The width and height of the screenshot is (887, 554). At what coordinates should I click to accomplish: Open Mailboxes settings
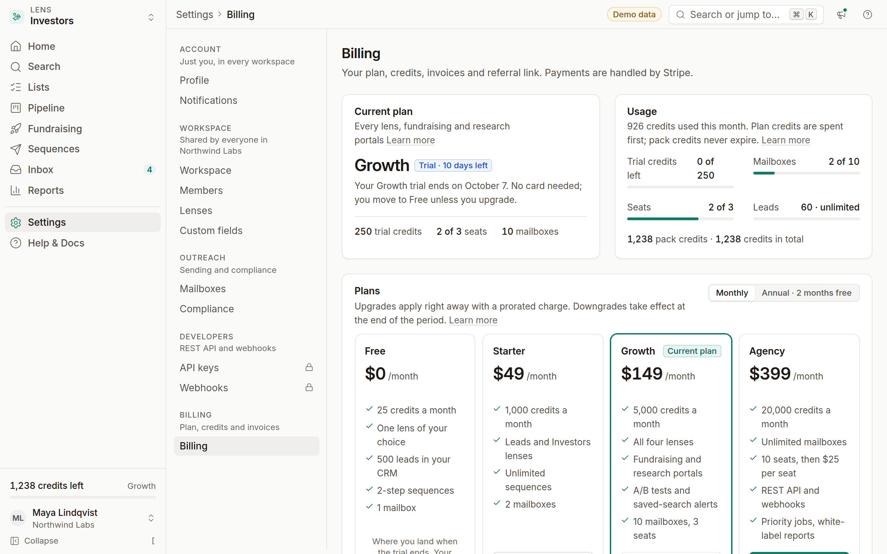point(246,289)
